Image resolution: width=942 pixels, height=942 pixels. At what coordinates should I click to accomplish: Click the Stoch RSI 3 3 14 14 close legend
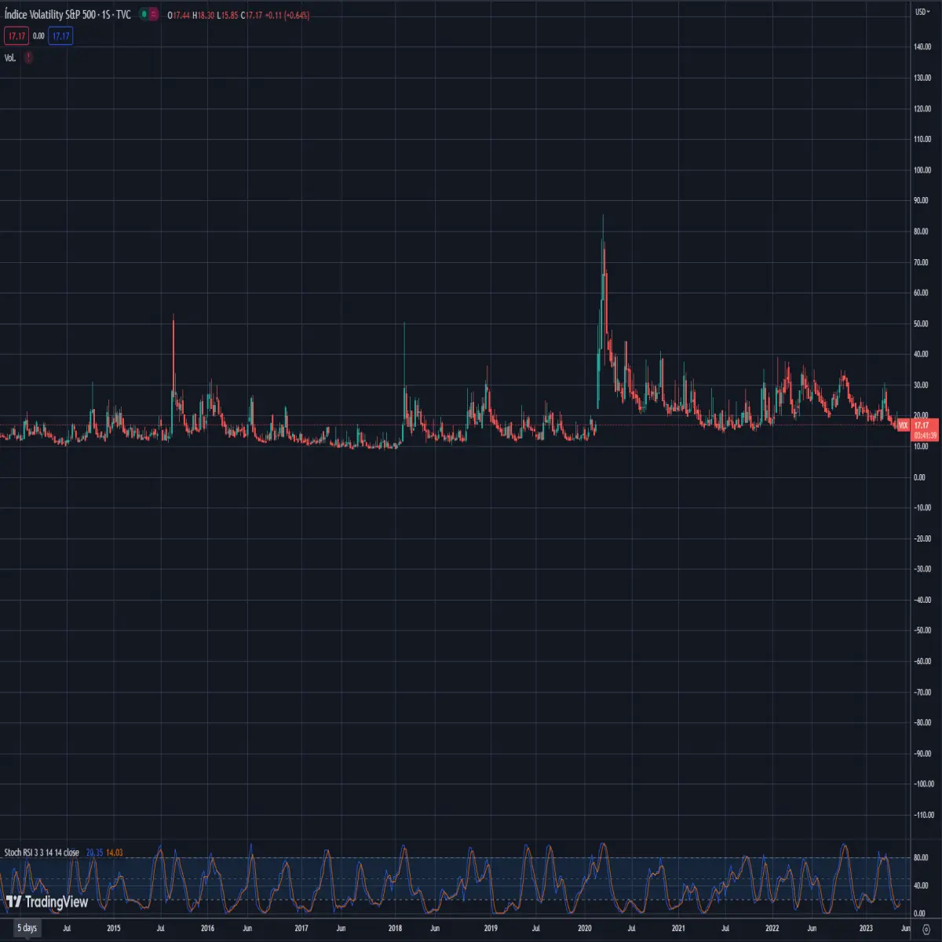point(42,853)
